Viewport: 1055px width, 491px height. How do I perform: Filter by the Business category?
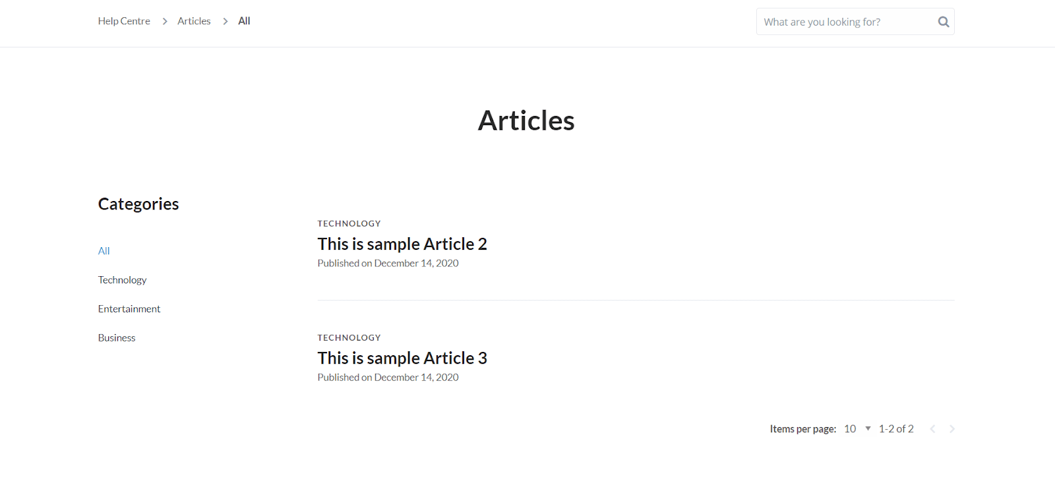[117, 338]
